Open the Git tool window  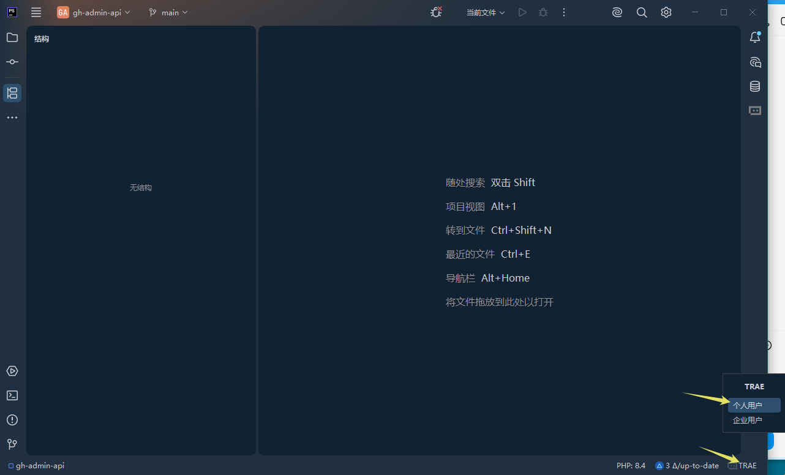click(x=12, y=444)
